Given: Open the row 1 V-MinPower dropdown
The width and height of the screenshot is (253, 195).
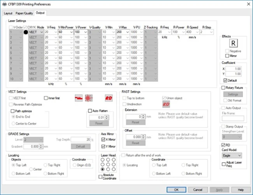Looking at the screenshot, I should 66,32.
